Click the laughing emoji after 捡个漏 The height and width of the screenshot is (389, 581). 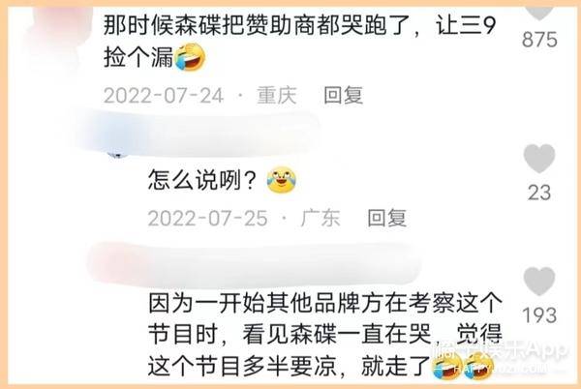pos(190,57)
